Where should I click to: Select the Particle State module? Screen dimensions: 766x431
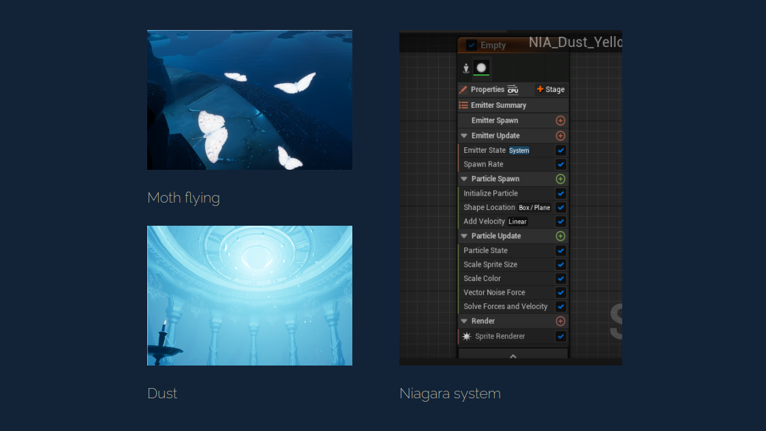click(x=513, y=250)
